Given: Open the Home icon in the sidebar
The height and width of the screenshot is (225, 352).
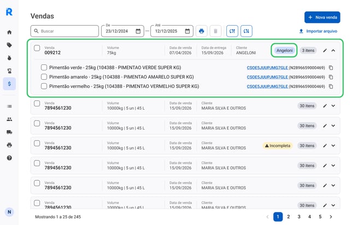Looking at the screenshot, I should pyautogui.click(x=9, y=32).
